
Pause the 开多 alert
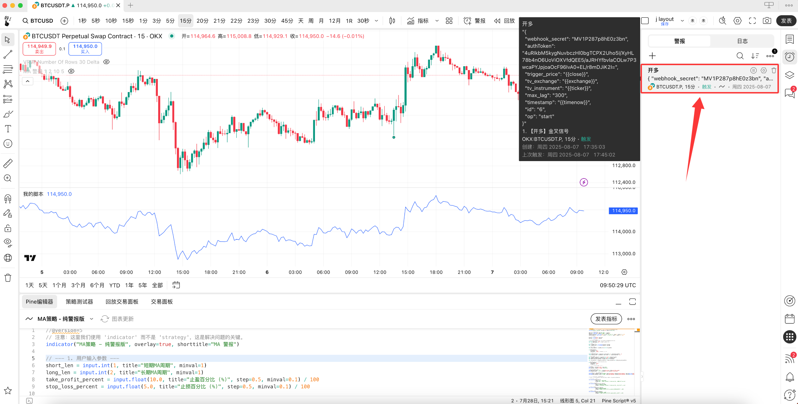[753, 70]
